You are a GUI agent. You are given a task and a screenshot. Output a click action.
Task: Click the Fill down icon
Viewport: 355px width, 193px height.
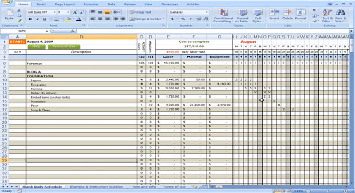[x=314, y=16]
